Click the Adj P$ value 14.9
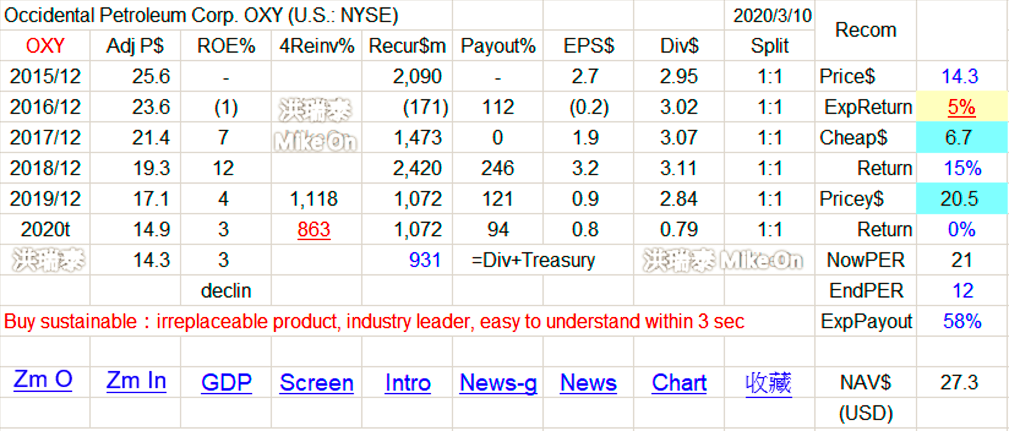The image size is (1009, 431). tap(151, 230)
